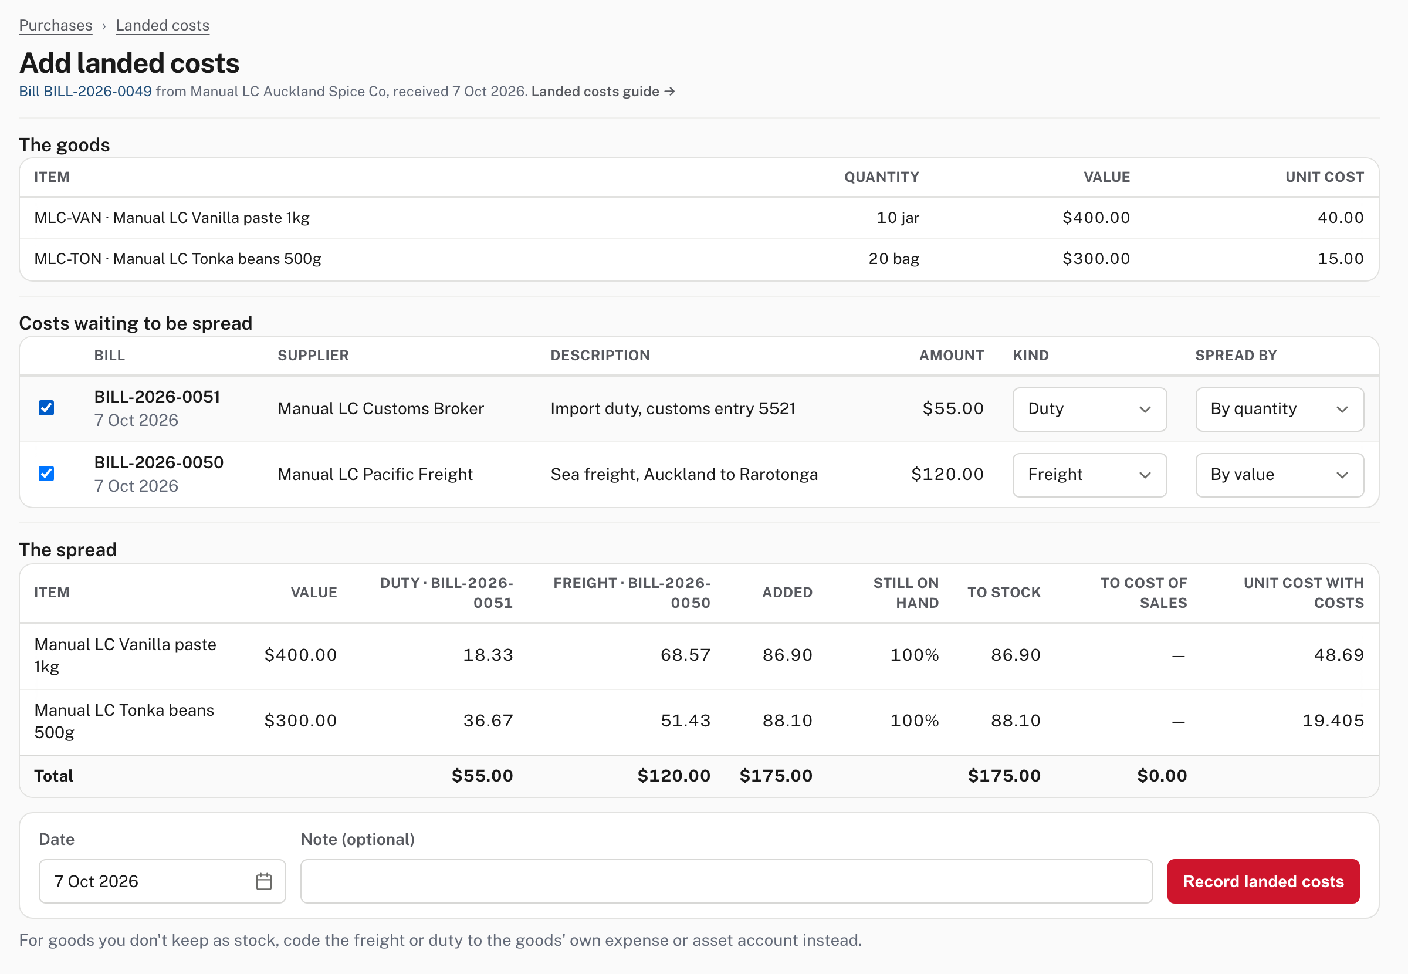Viewport: 1408px width, 974px height.
Task: Select the MLC-VAN Vanilla paste goods row text
Action: pos(172,218)
